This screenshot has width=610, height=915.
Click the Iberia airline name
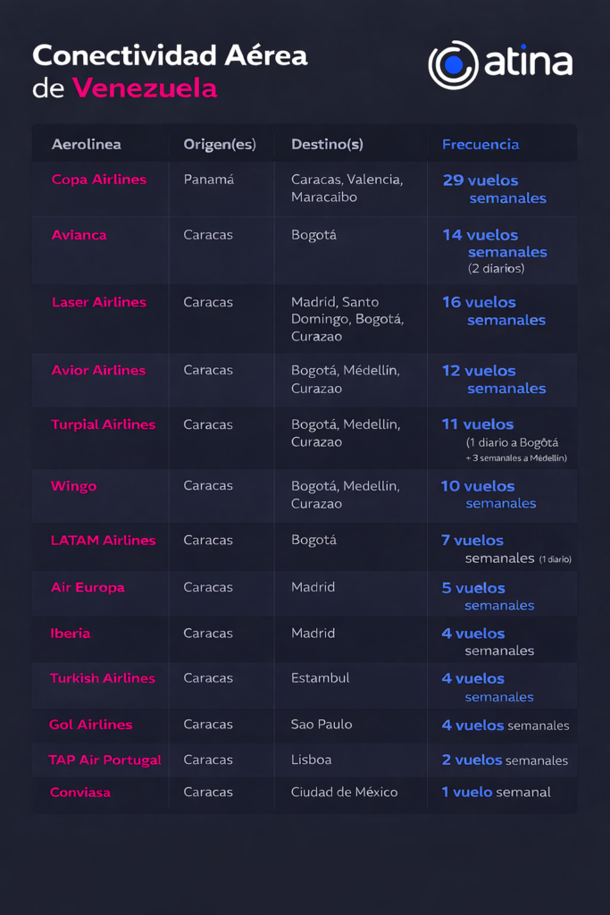pos(71,634)
